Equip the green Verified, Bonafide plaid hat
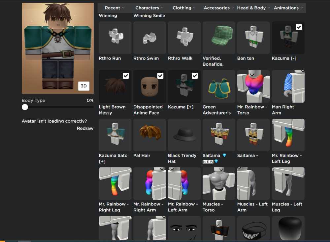Image resolution: width=330 pixels, height=242 pixels. click(219, 38)
